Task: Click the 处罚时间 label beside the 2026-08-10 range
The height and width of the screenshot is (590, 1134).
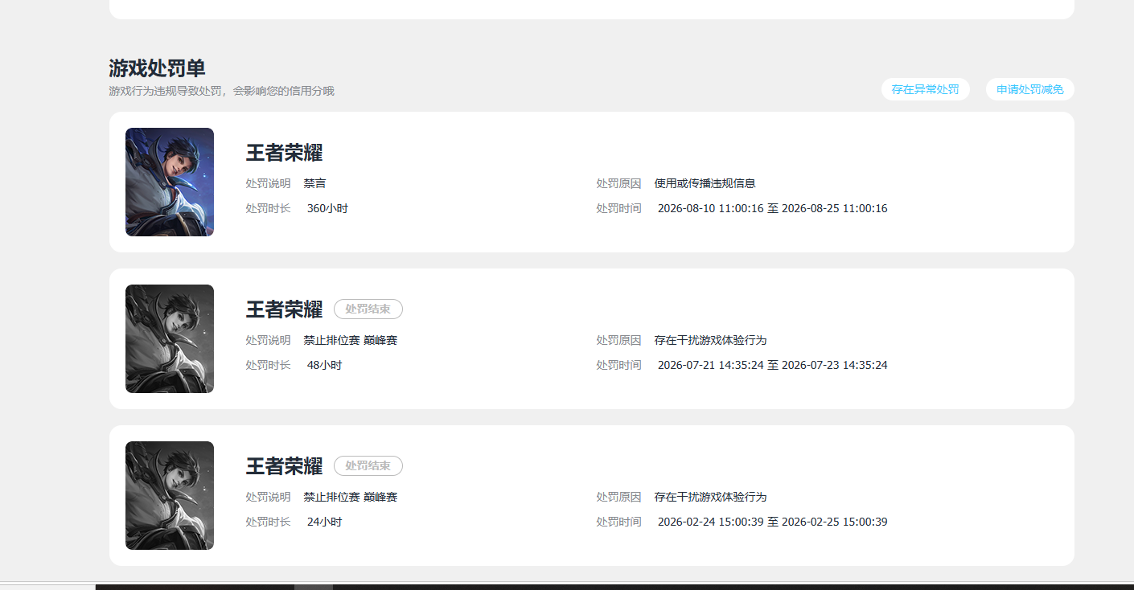Action: (x=618, y=208)
